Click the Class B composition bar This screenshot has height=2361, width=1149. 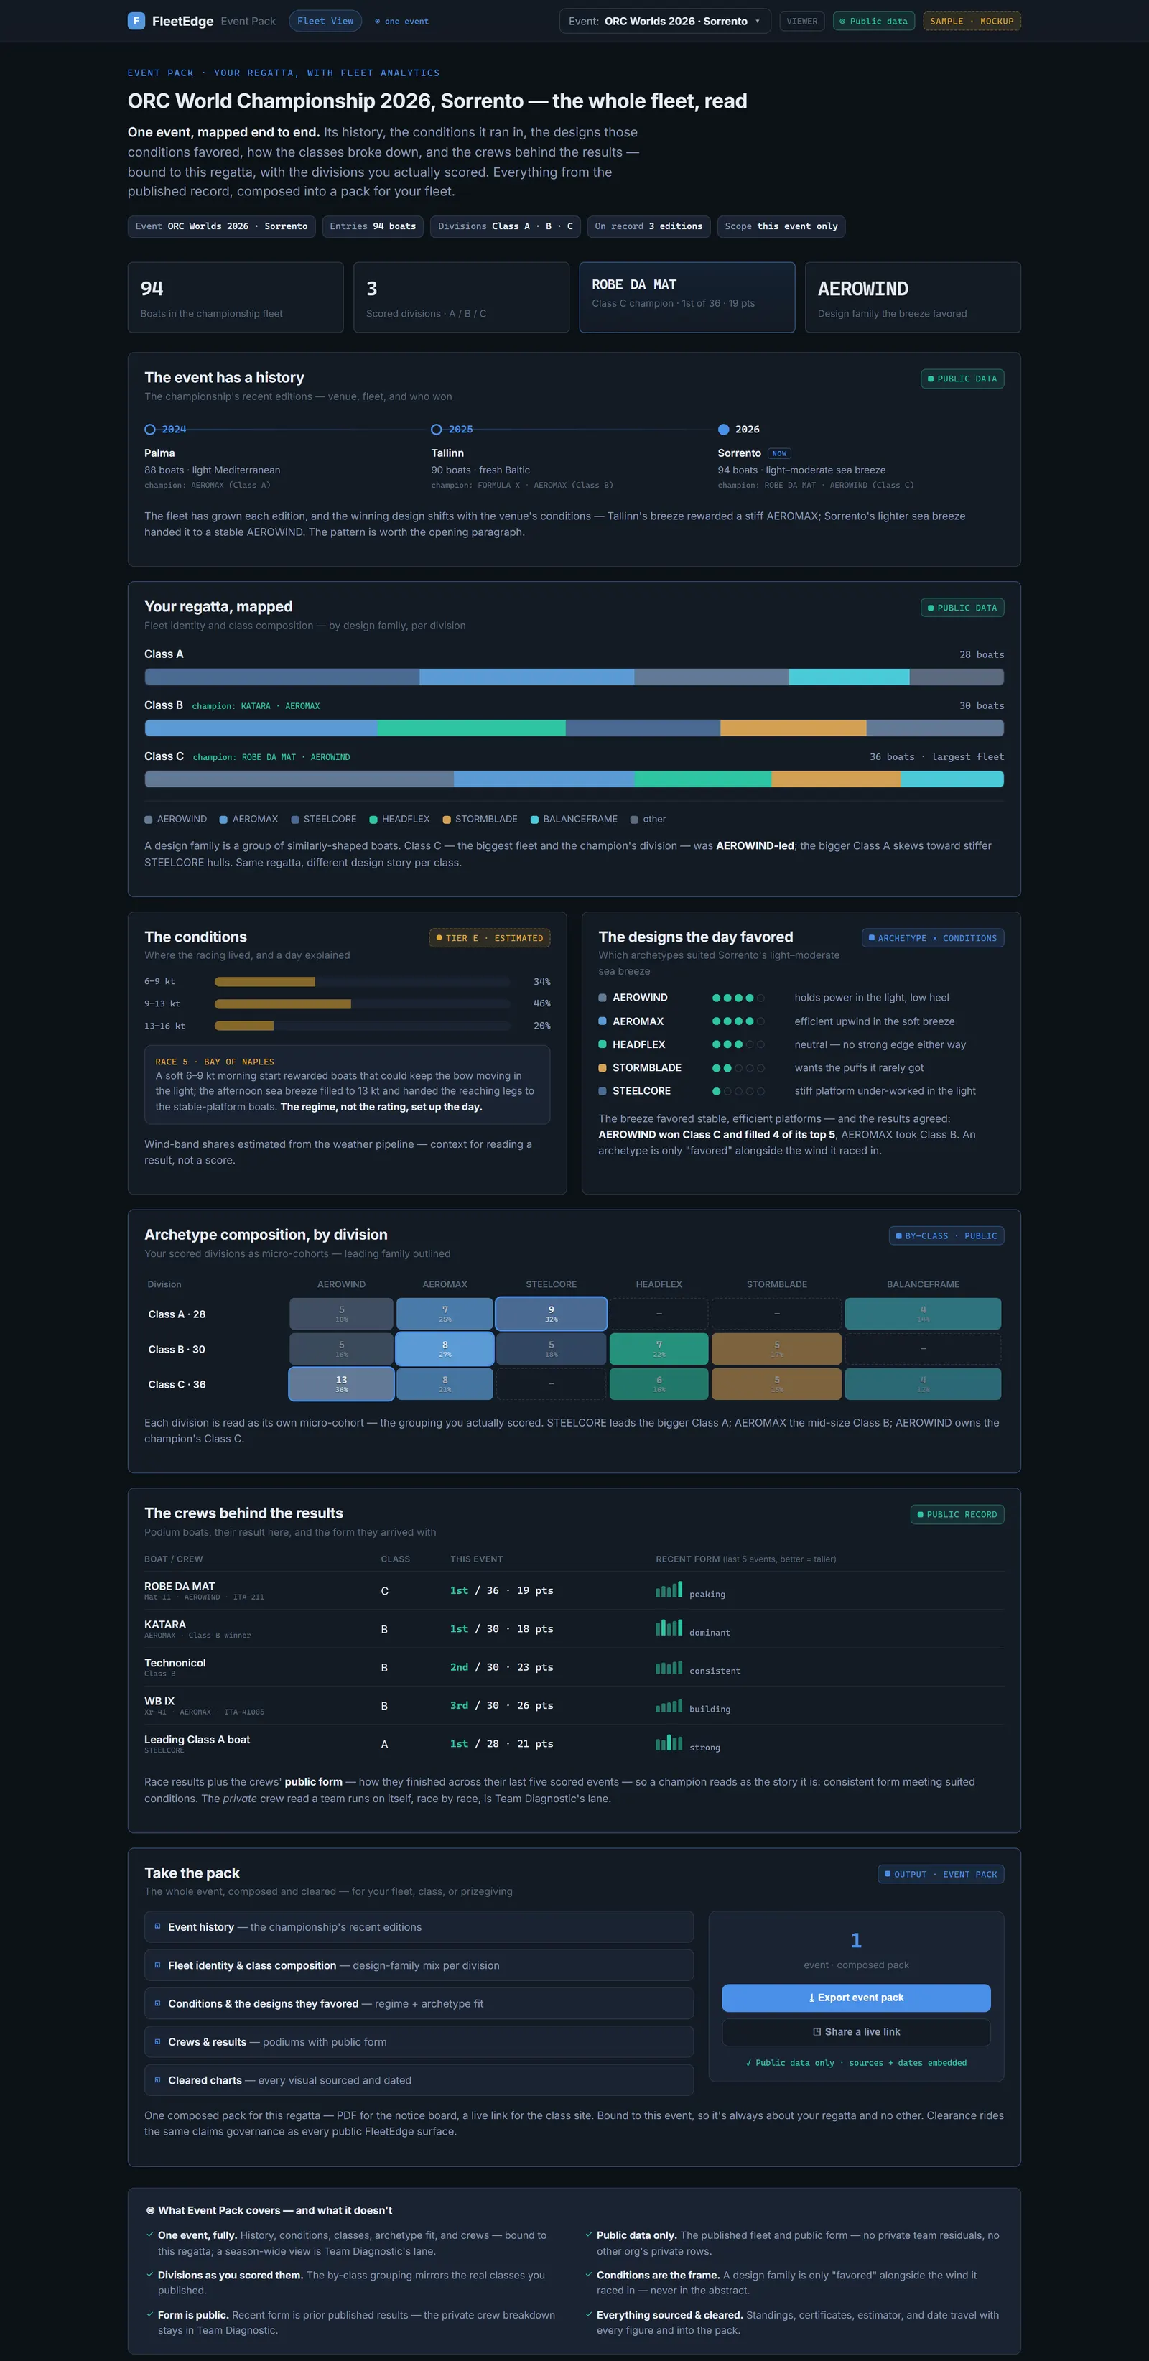click(574, 728)
